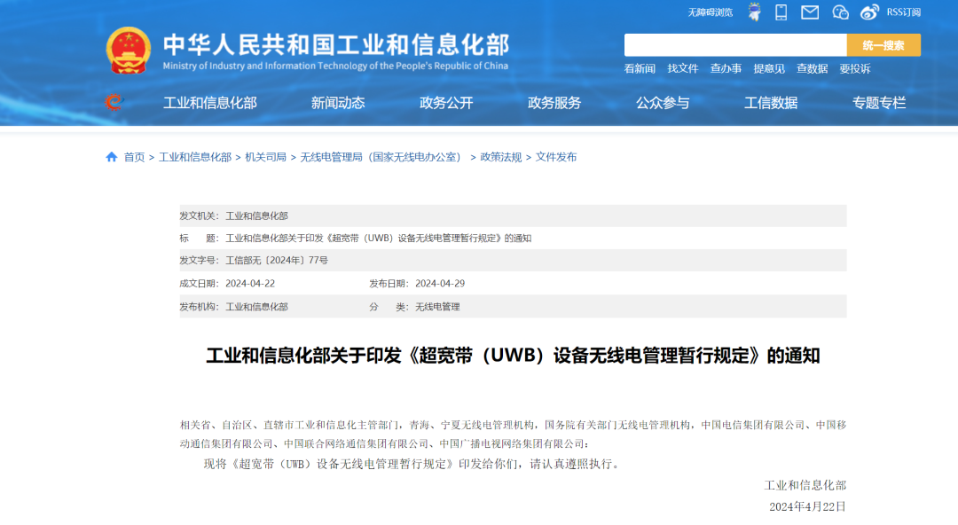
Task: Click the red logo icon beside navigation
Action: click(112, 102)
